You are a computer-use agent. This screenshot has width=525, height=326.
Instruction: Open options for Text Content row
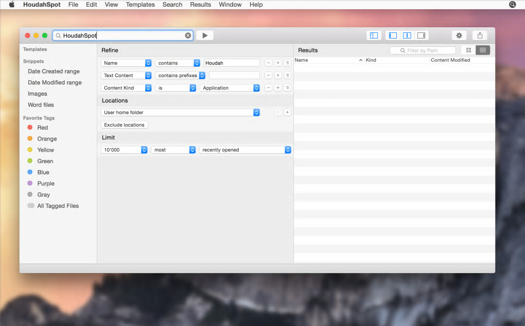pos(287,75)
